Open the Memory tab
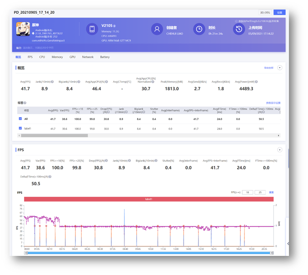This screenshot has width=308, height=275. point(57,57)
